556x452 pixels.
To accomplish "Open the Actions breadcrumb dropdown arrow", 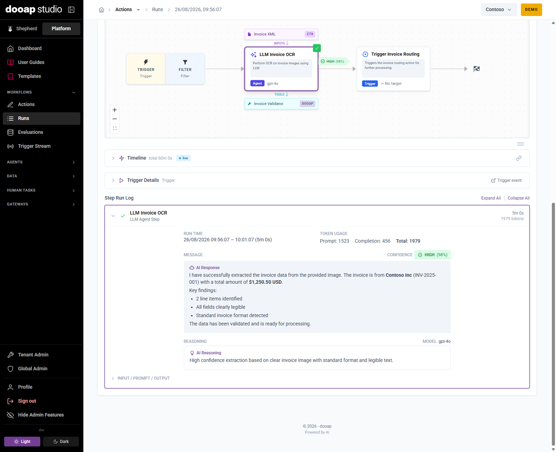I will coord(138,10).
